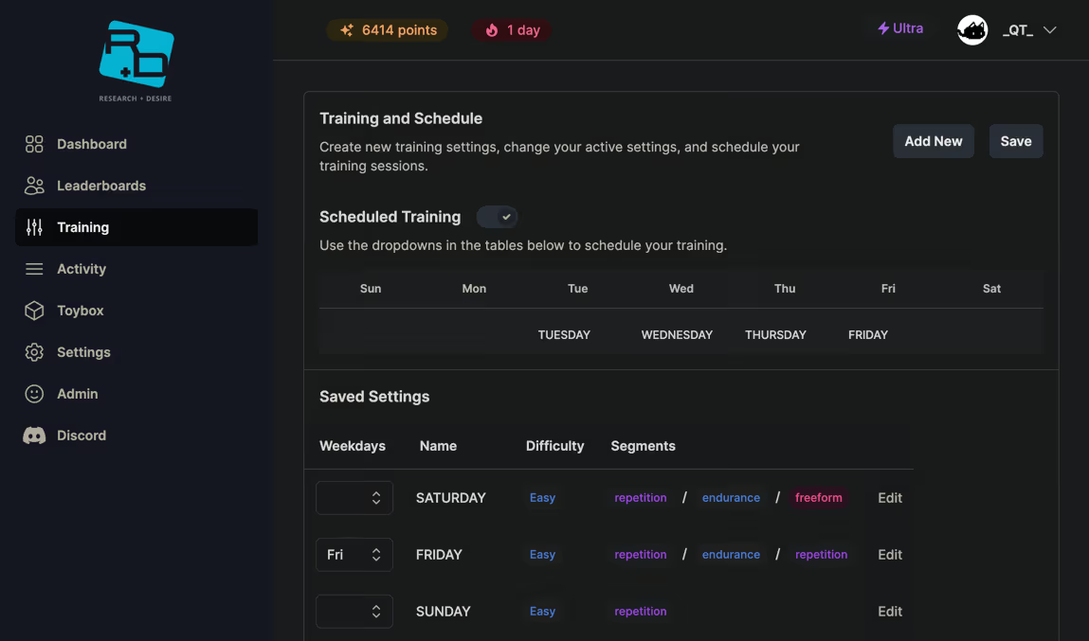Image resolution: width=1089 pixels, height=641 pixels.
Task: Expand the _QT_ account menu chevron
Action: pyautogui.click(x=1050, y=30)
